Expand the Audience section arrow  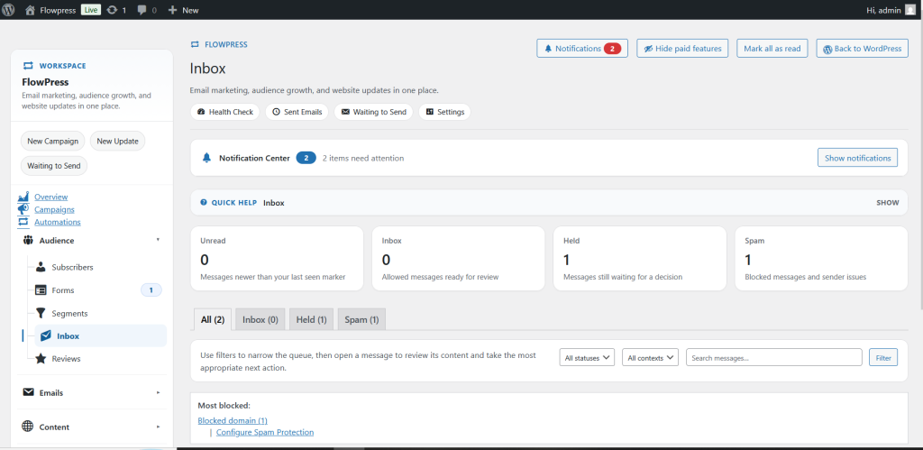(158, 240)
